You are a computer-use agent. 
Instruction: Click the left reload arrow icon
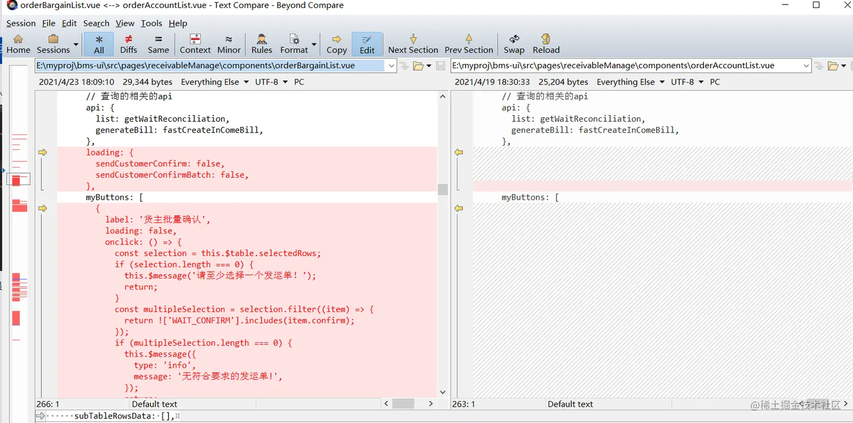[x=404, y=66]
